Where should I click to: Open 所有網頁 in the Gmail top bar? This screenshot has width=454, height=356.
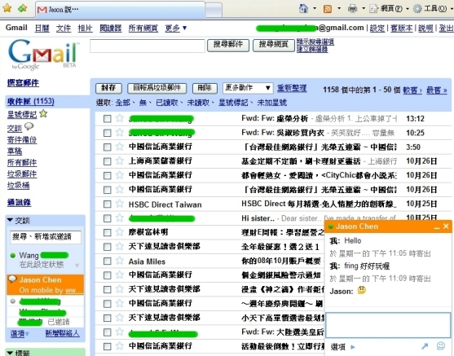(x=143, y=28)
